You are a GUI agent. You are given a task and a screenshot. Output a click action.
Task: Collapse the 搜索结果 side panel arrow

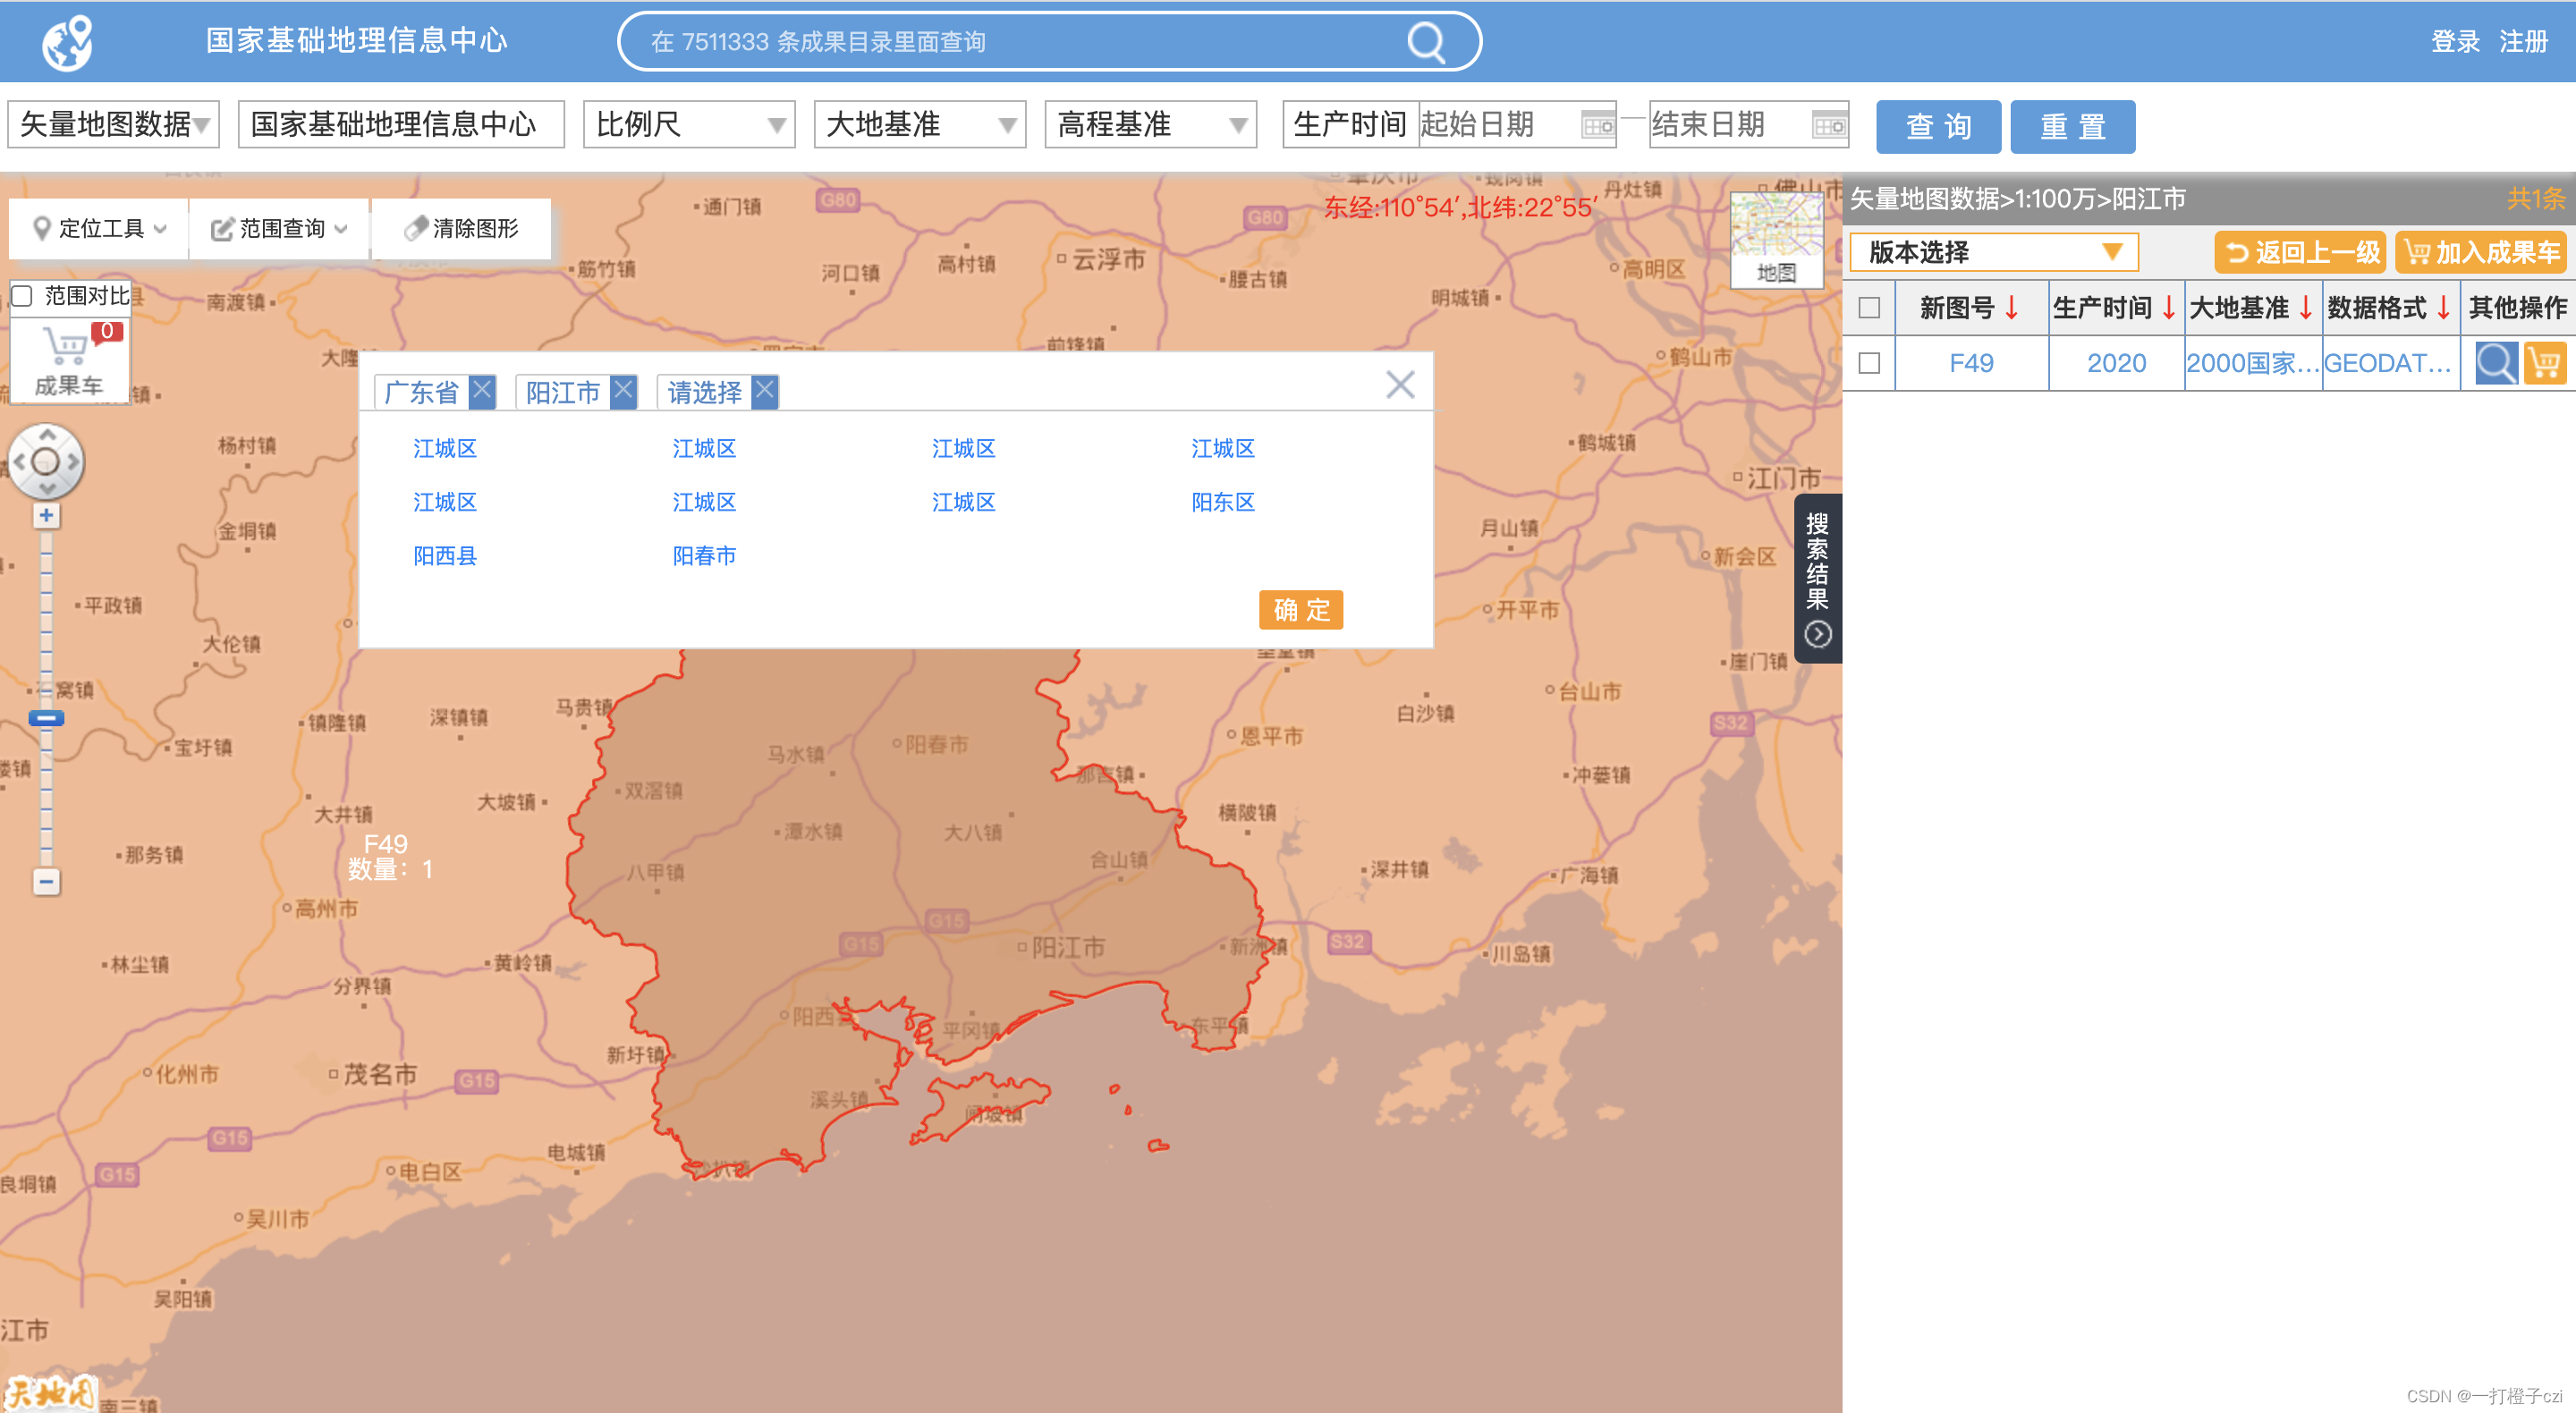[x=1817, y=635]
